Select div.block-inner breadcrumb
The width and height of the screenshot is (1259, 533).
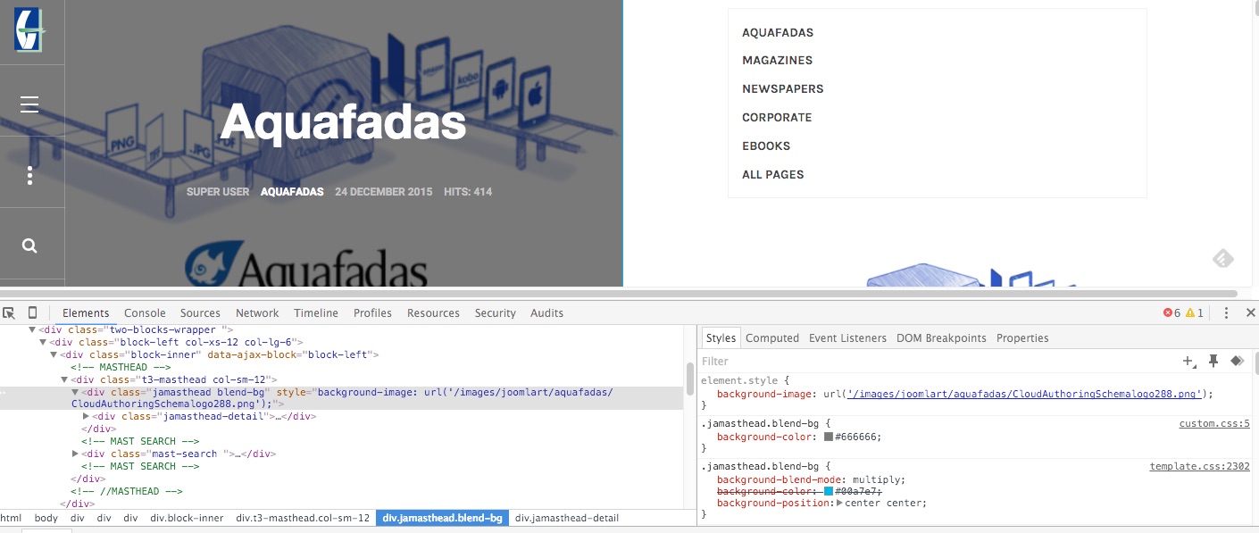point(187,518)
